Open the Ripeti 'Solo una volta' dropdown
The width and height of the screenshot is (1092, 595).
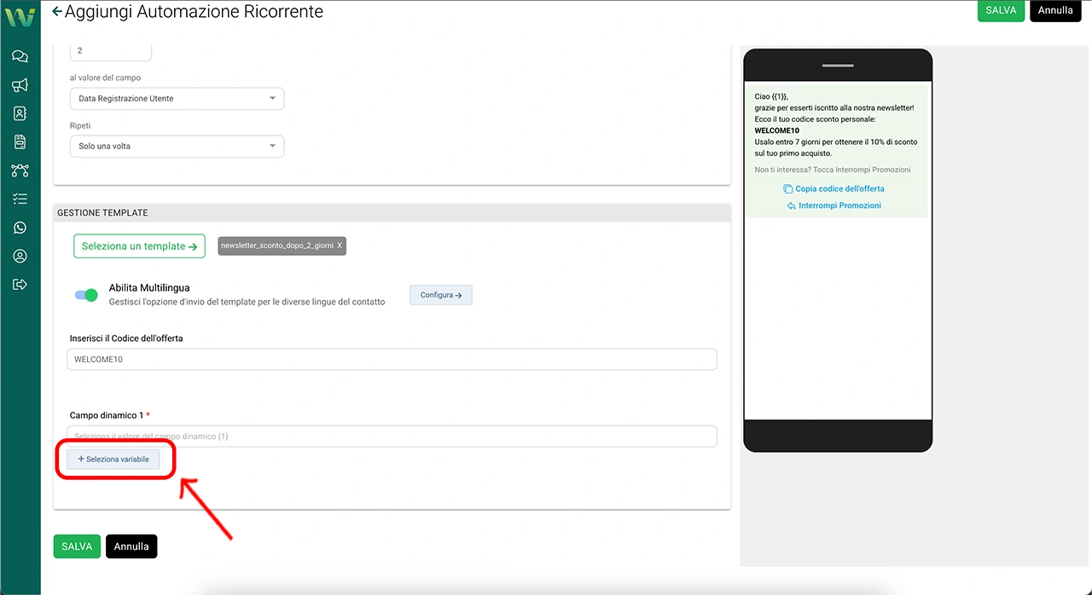pos(177,147)
